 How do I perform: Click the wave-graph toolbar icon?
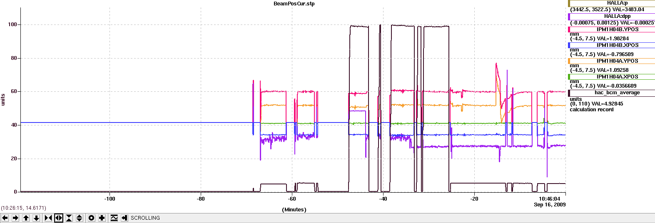tap(114, 218)
